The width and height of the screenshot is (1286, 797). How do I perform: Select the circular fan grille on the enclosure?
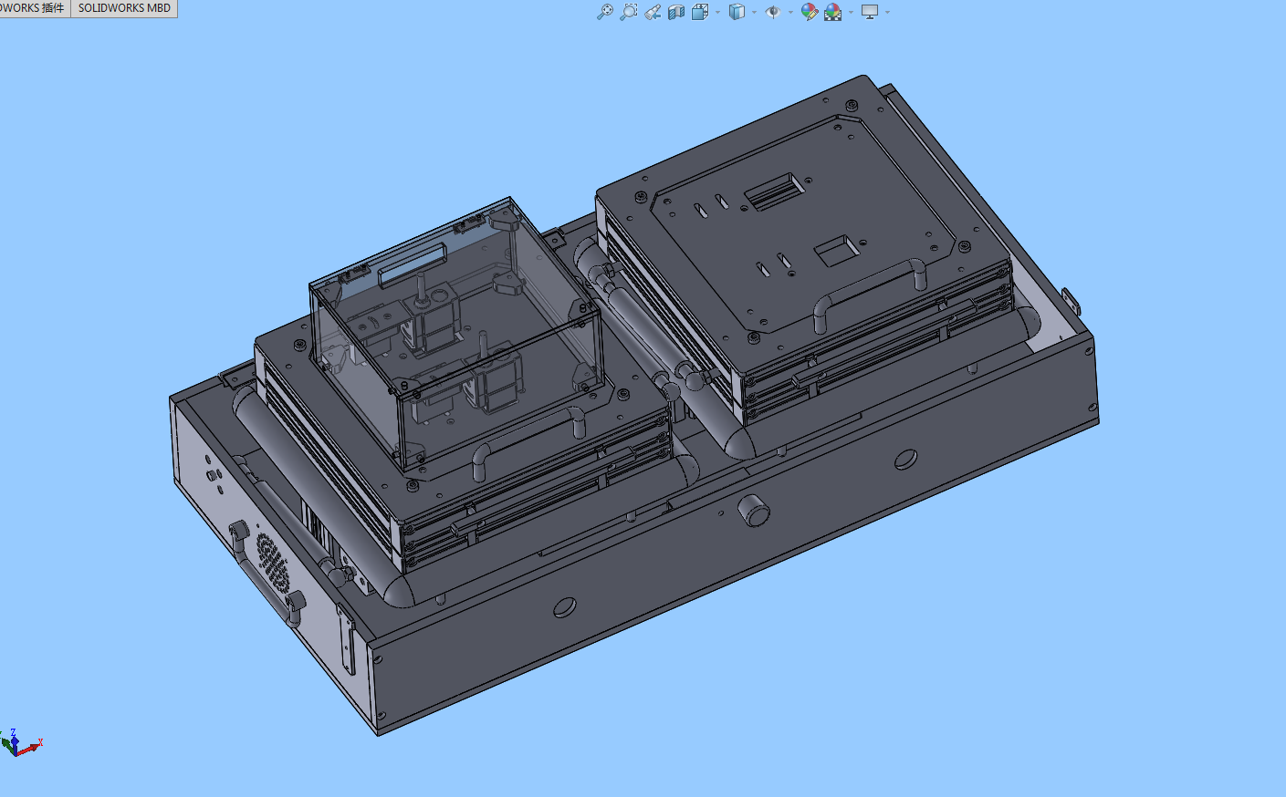tap(273, 563)
